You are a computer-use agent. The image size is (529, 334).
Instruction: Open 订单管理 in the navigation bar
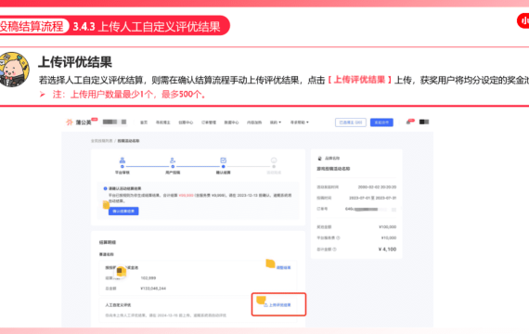coord(209,122)
